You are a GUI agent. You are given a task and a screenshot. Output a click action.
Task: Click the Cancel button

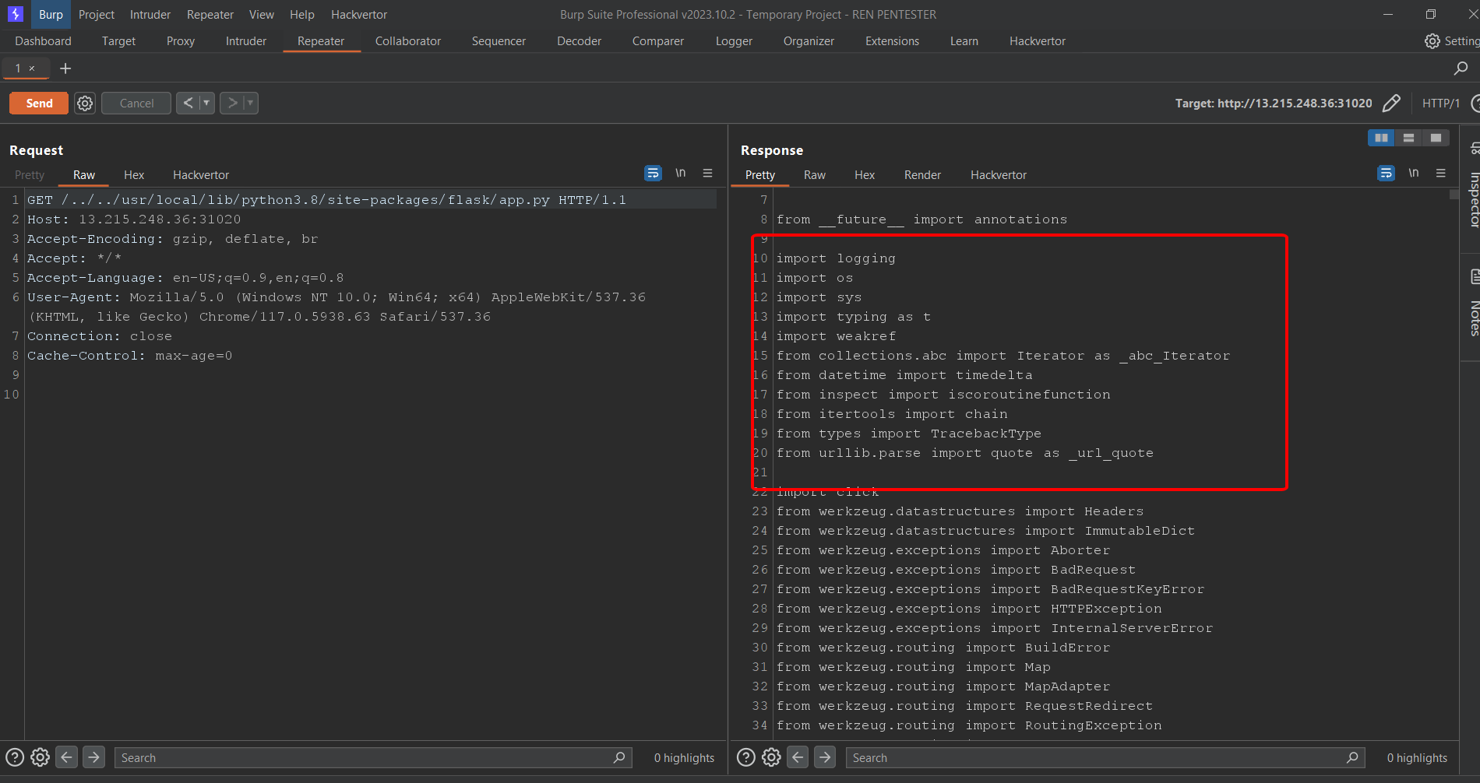pyautogui.click(x=136, y=103)
